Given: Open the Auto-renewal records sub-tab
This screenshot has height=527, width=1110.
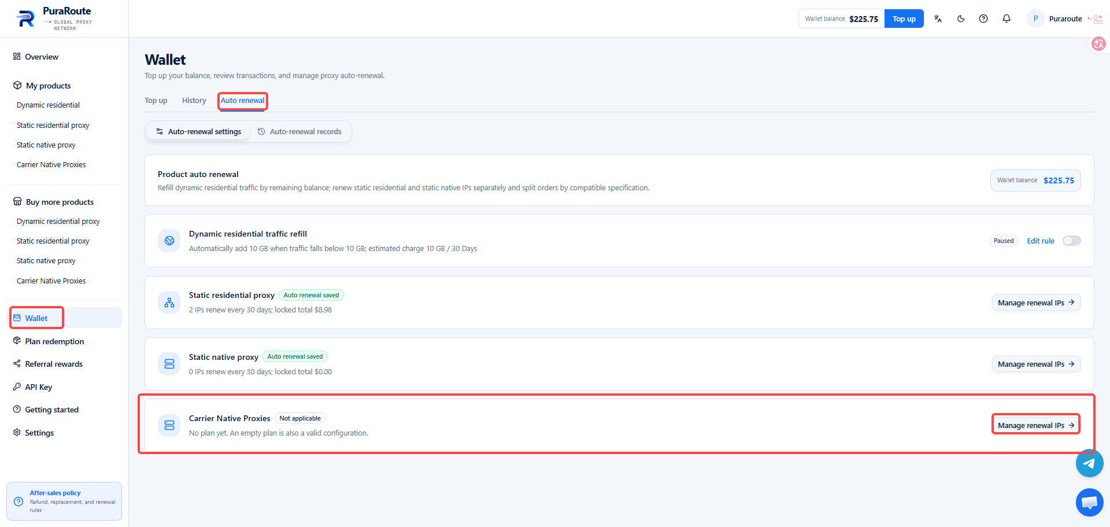Looking at the screenshot, I should (x=299, y=132).
